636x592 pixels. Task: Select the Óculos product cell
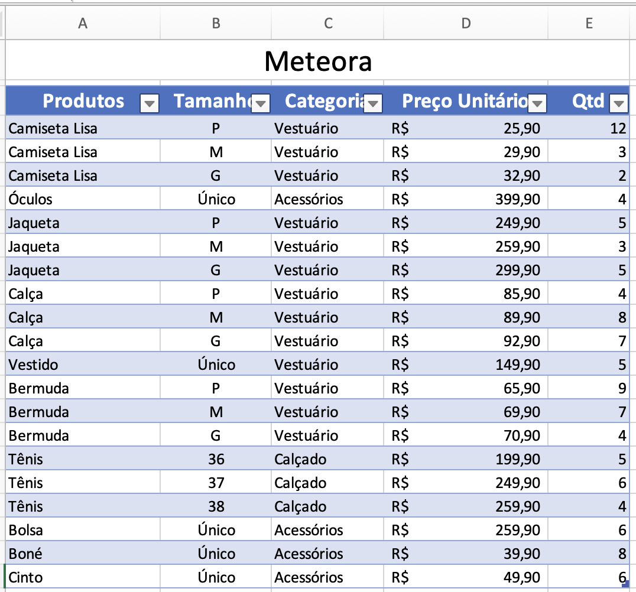coord(83,199)
